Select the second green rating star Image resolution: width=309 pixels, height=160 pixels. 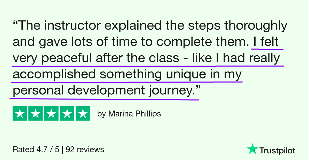36,113
